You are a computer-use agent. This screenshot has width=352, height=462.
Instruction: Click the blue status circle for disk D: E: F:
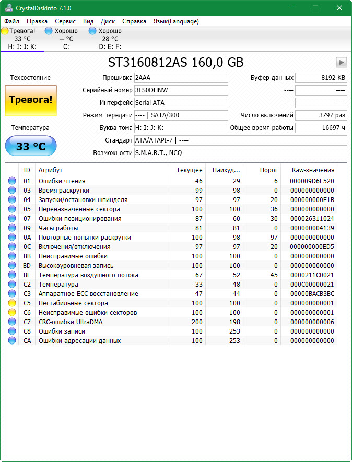[92, 31]
